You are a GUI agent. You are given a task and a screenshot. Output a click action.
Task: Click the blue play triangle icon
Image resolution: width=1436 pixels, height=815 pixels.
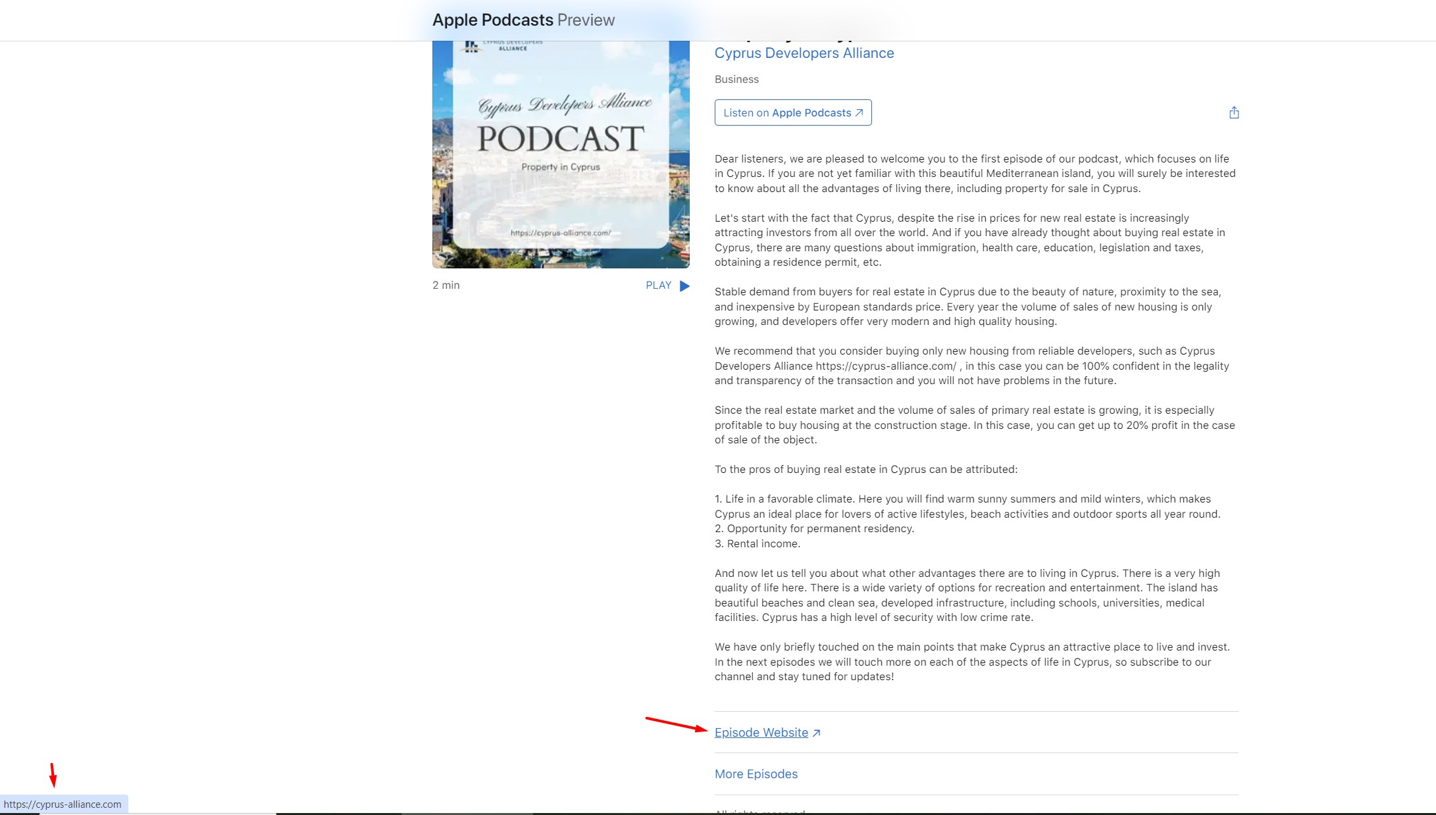click(684, 285)
